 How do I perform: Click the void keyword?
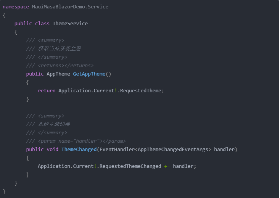coord(53,150)
